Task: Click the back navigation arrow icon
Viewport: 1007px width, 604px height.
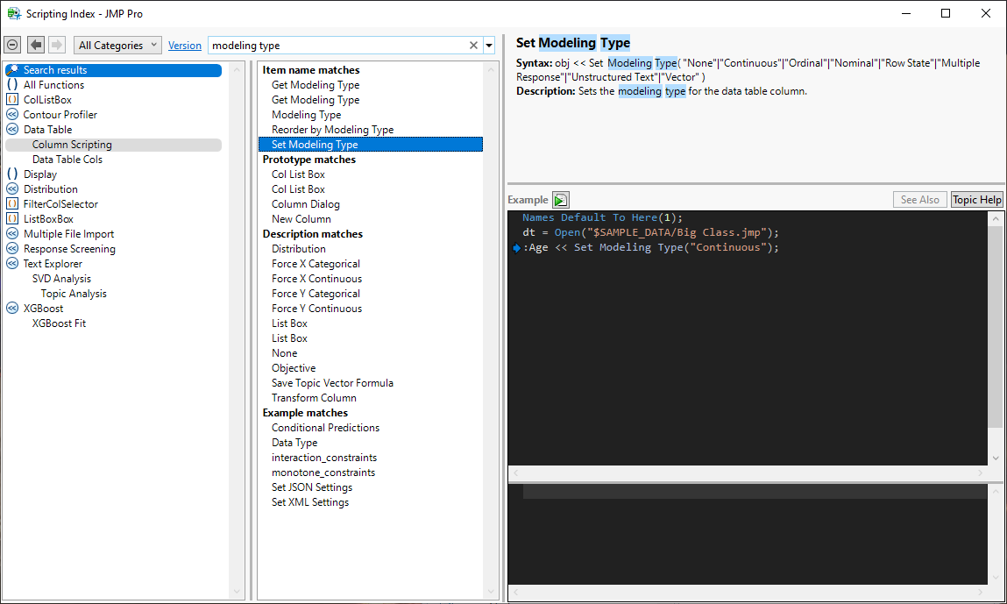Action: (x=36, y=45)
